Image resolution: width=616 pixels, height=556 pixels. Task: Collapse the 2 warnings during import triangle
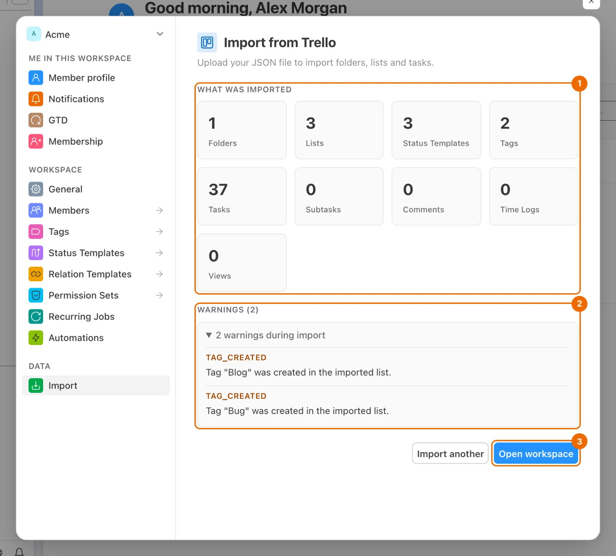pyautogui.click(x=209, y=335)
